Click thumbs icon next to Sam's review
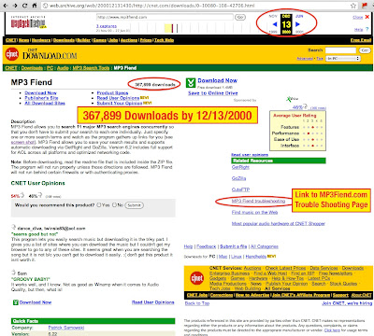This screenshot has height=336, width=374. pos(13,273)
